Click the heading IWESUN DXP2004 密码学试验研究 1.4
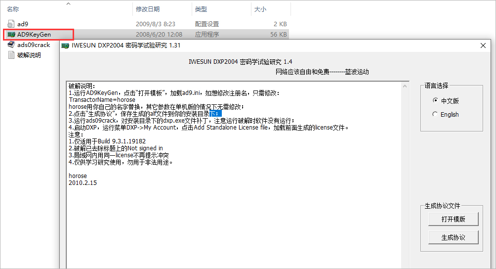 (241, 62)
